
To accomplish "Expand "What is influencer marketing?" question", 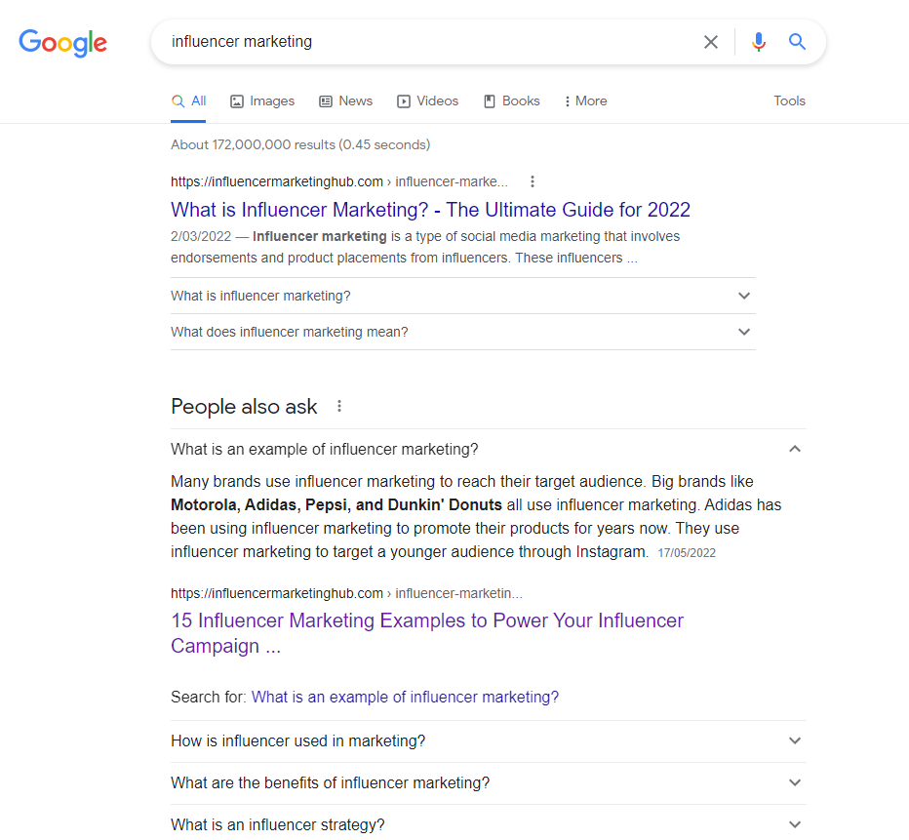I will coord(462,296).
